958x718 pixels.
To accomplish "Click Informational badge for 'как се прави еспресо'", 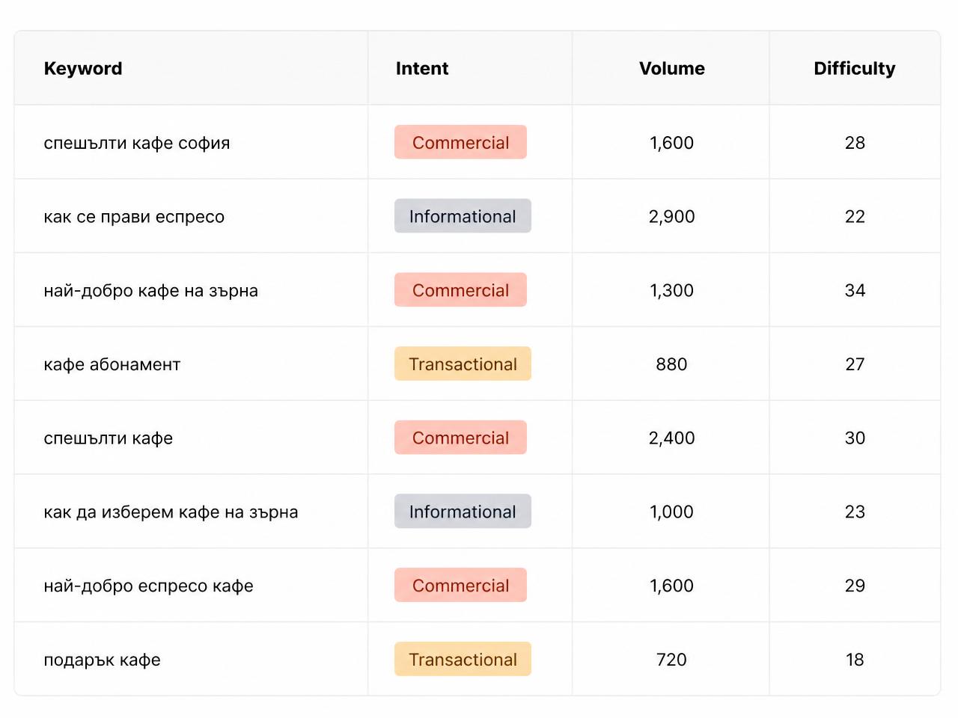I will click(x=463, y=216).
